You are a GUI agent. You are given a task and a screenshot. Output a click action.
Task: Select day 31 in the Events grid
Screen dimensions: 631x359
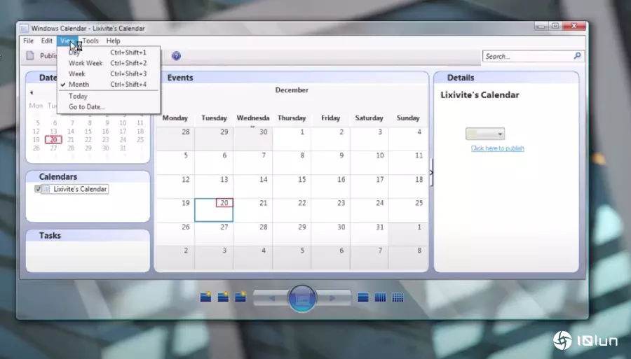pyautogui.click(x=369, y=234)
